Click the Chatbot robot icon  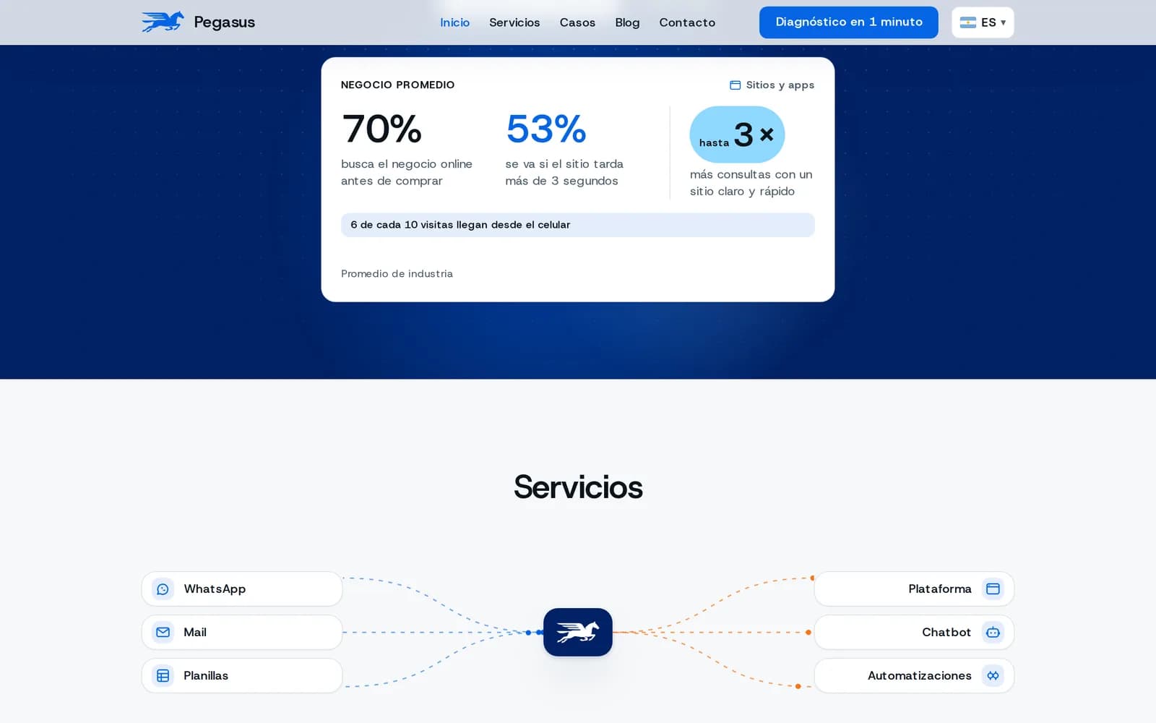tap(993, 633)
